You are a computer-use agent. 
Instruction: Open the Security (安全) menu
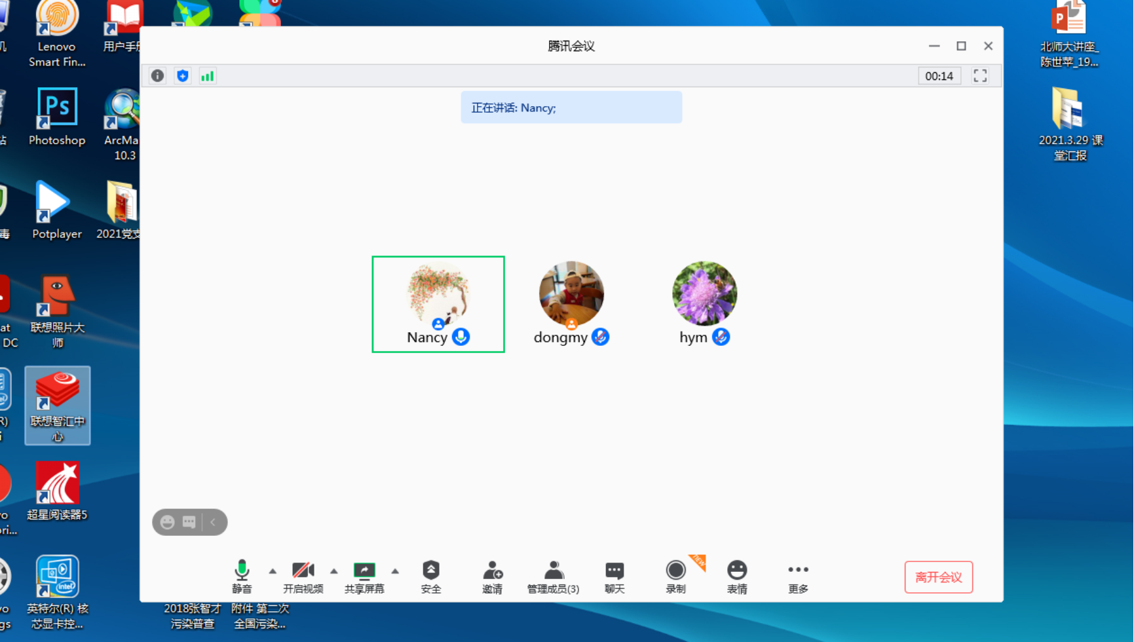tap(430, 576)
